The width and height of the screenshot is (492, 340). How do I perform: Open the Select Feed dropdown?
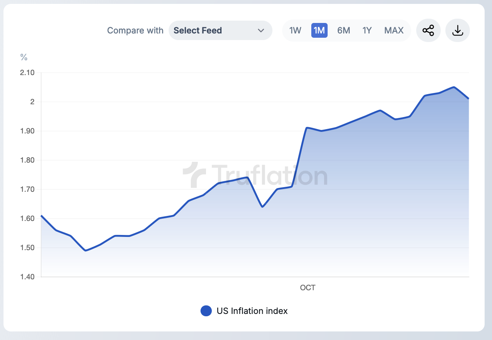220,30
